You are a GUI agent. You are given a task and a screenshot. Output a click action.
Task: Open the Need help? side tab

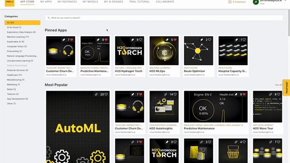tap(286, 87)
